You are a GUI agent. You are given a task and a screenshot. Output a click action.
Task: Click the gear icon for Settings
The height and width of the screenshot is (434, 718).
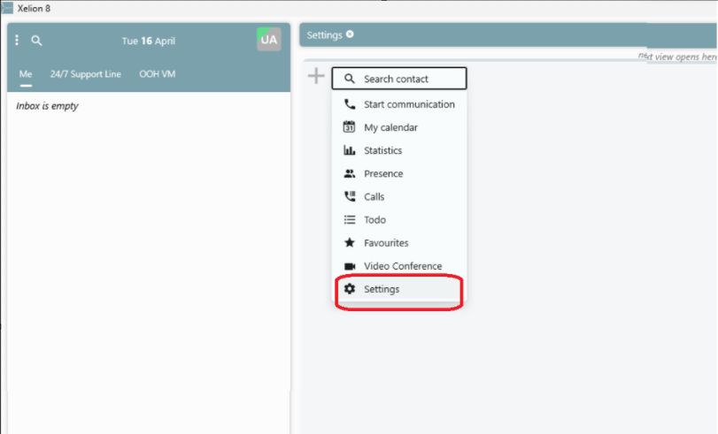click(350, 288)
